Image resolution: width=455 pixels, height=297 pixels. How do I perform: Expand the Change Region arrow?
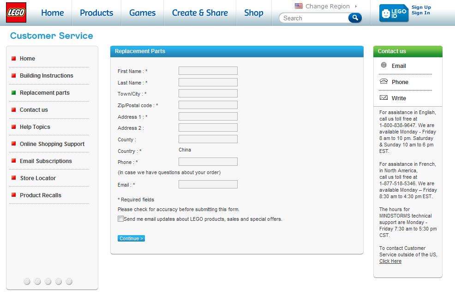tap(356, 6)
